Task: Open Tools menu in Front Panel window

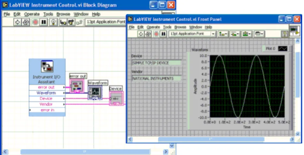Action: 167,27
